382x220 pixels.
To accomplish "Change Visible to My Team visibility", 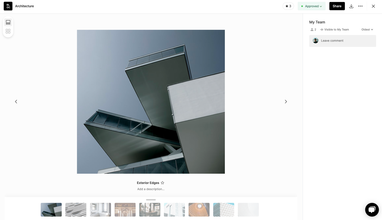I will click(x=334, y=30).
